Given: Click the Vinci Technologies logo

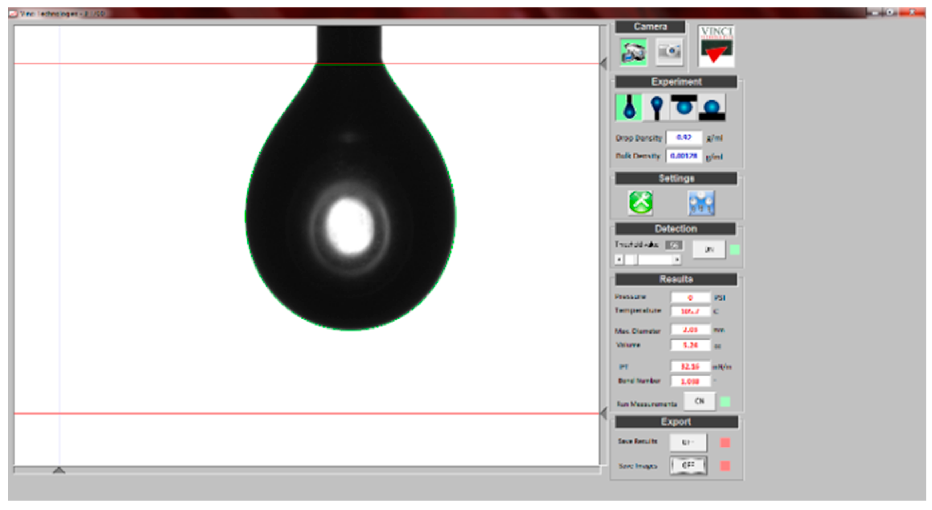Looking at the screenshot, I should point(716,46).
